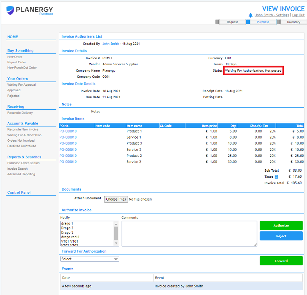Image resolution: width=307 pixels, height=295 pixels.
Task: Open Control Panel in sidebar
Action: pyautogui.click(x=19, y=193)
